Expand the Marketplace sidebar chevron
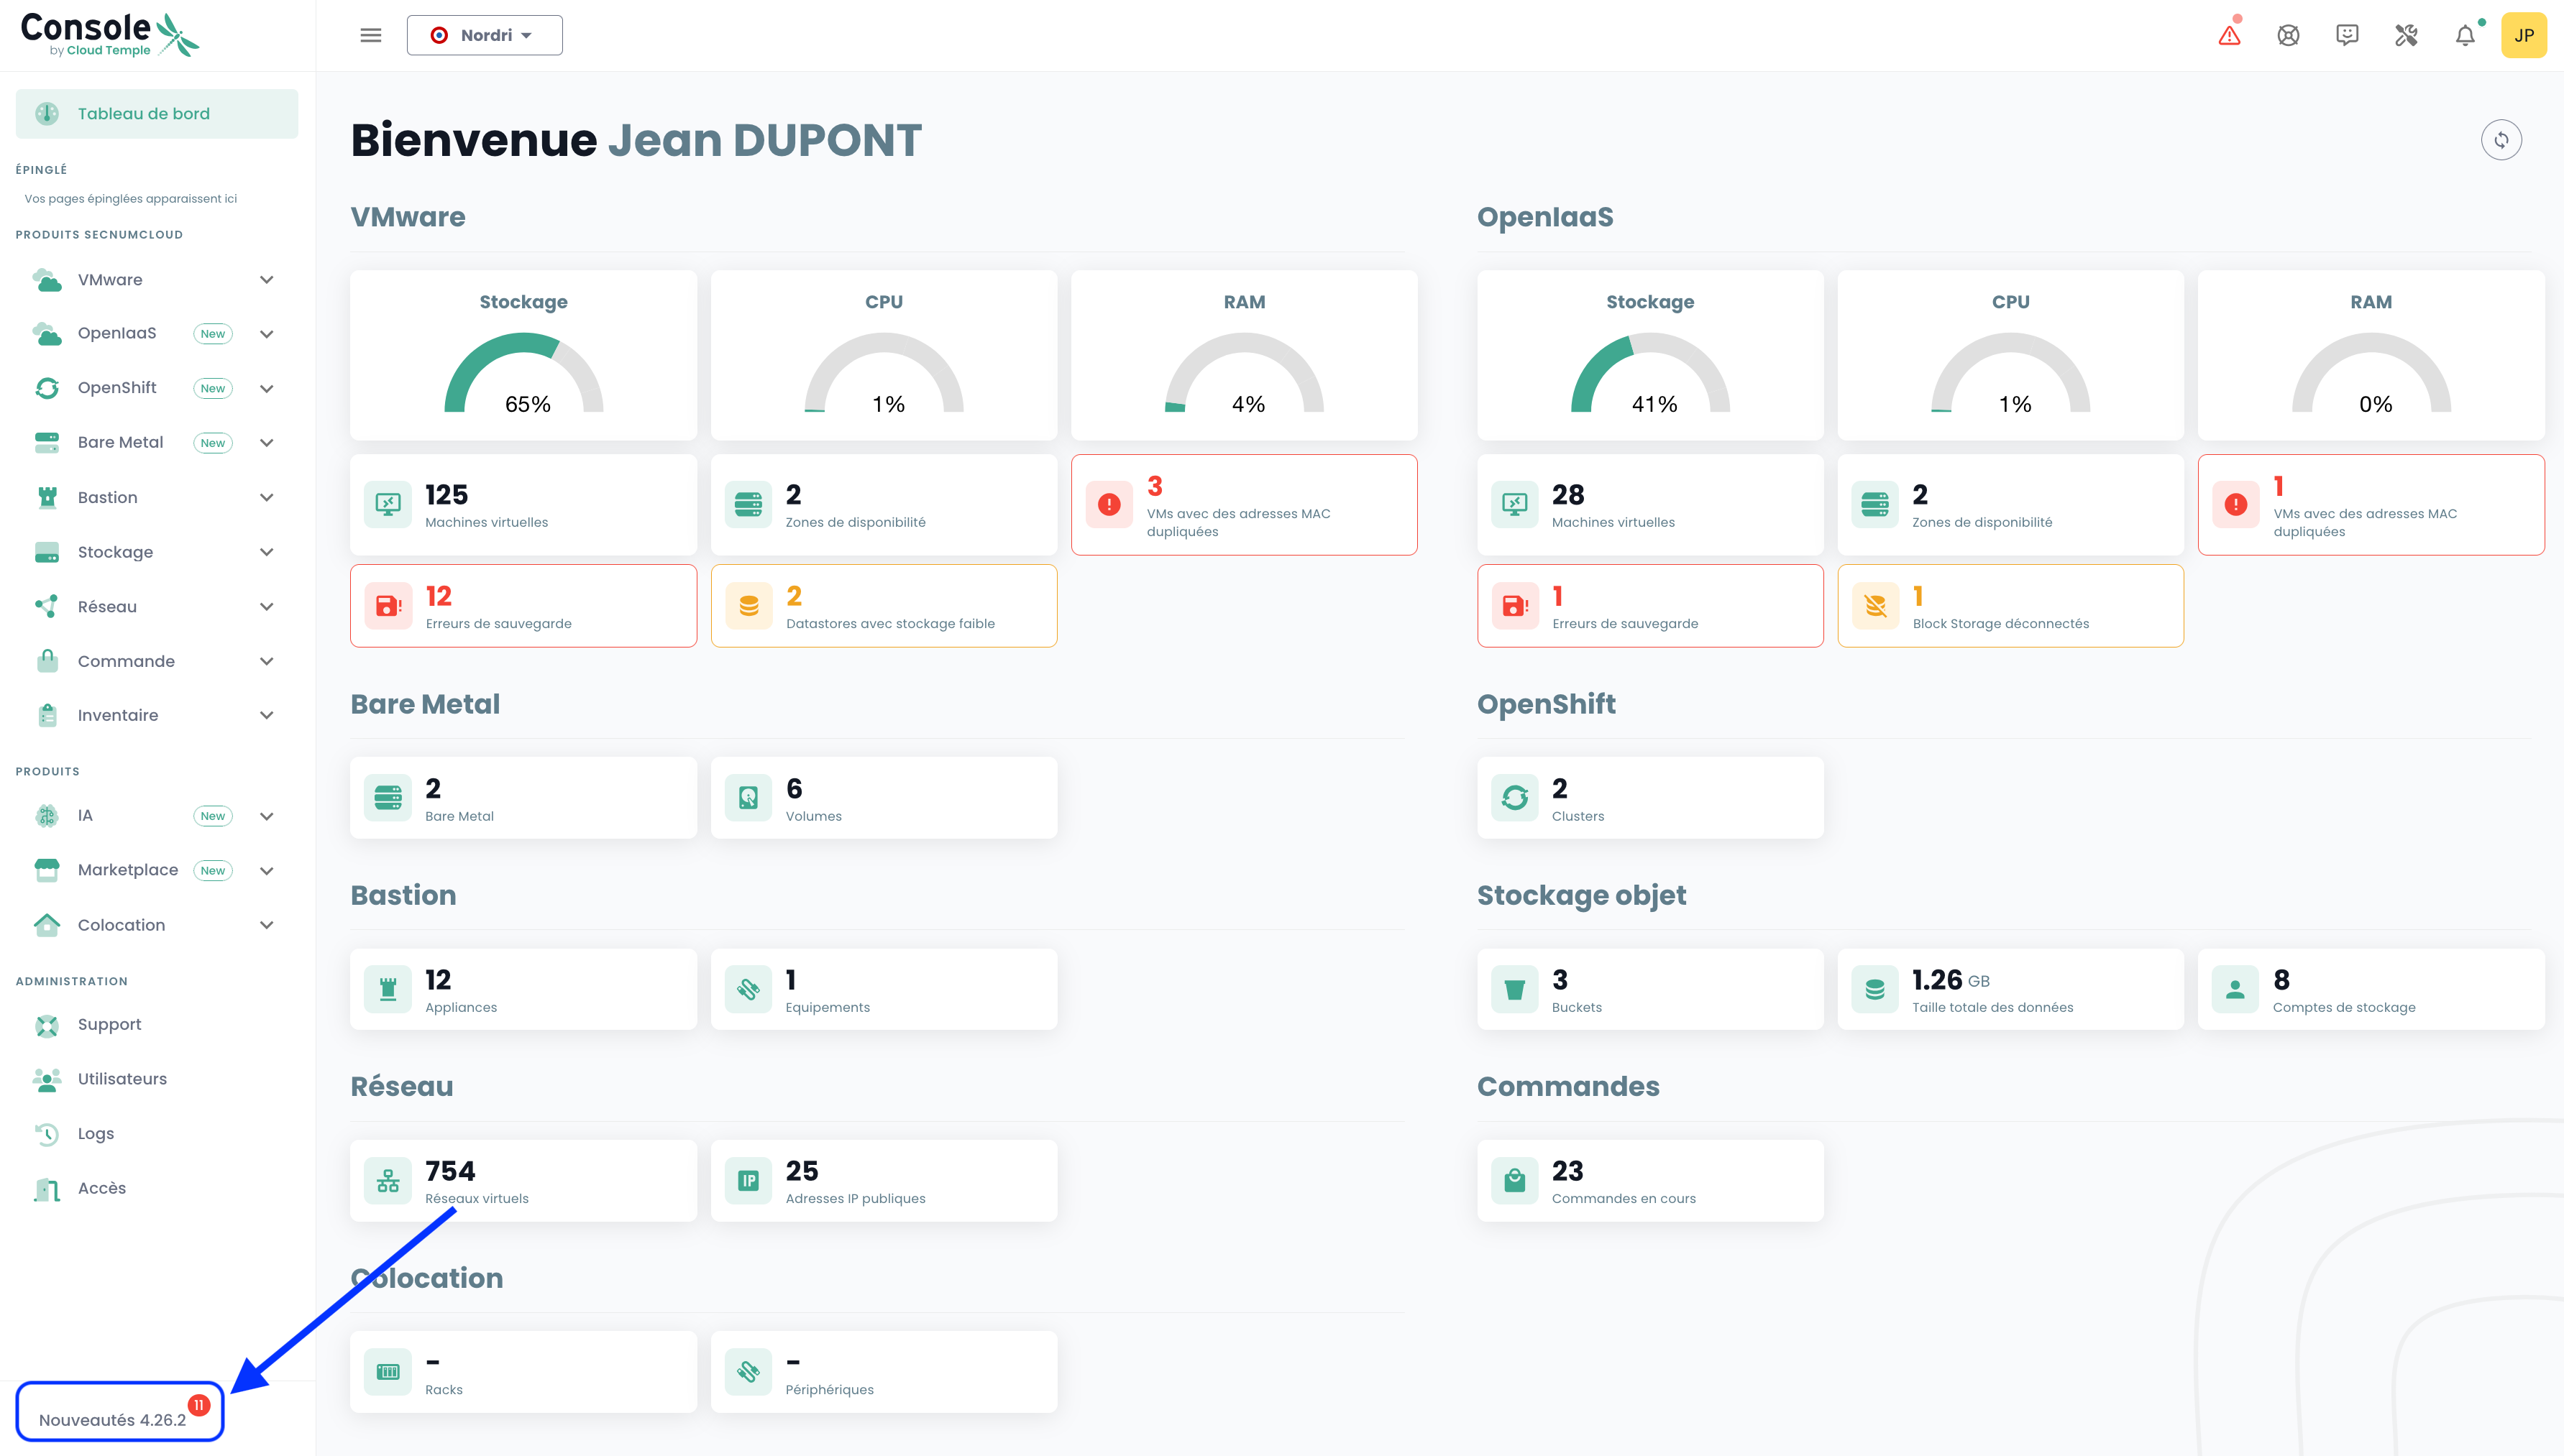Image resolution: width=2564 pixels, height=1456 pixels. [x=266, y=871]
